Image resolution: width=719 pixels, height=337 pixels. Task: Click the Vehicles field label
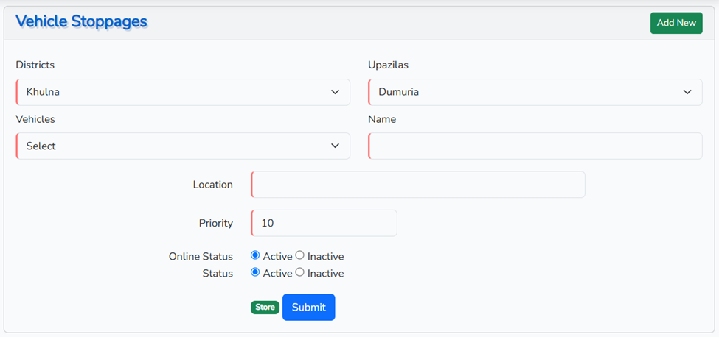coord(35,119)
